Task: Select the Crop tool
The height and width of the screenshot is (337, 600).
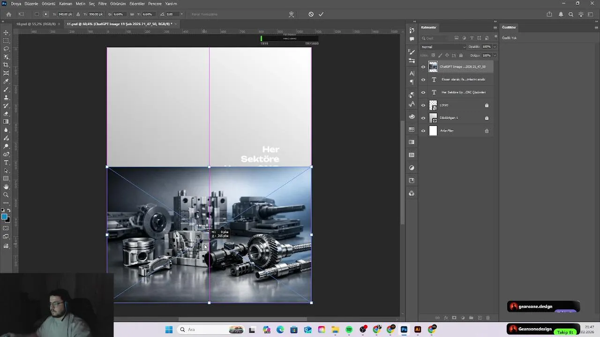Action: click(x=6, y=65)
